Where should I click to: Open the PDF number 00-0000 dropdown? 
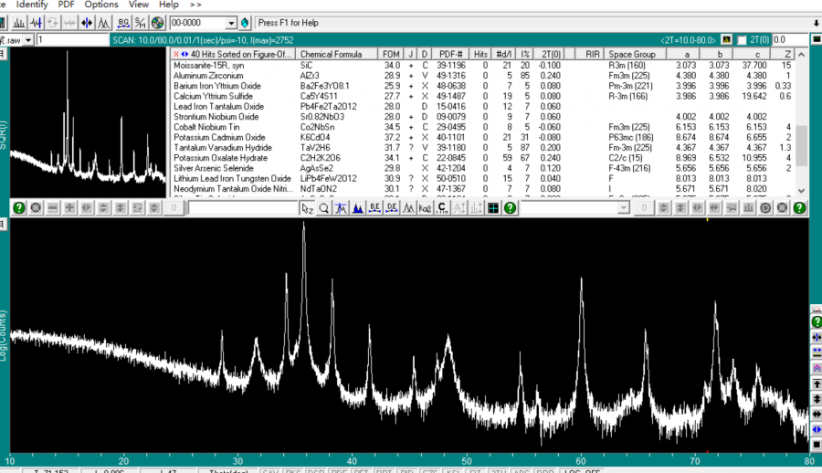[x=230, y=22]
